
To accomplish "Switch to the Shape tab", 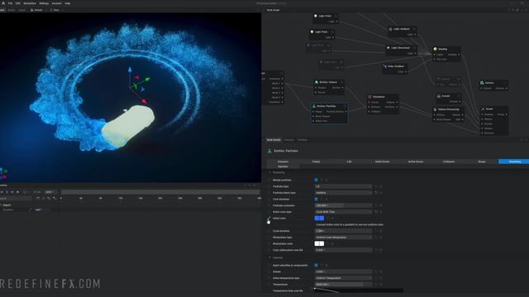I will [x=481, y=162].
